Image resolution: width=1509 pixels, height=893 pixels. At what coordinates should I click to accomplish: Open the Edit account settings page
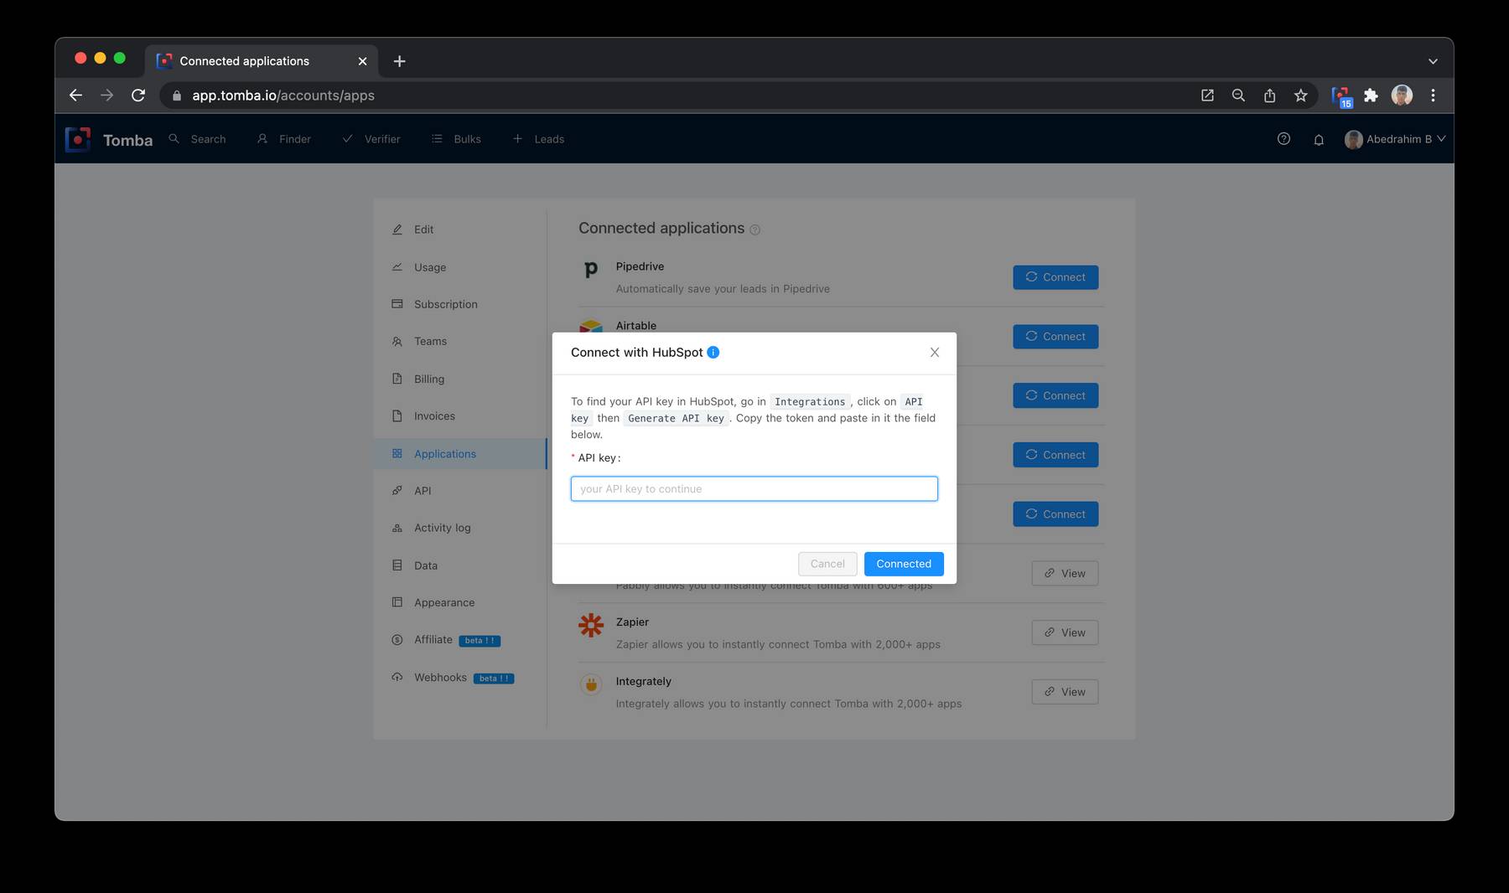pos(460,230)
